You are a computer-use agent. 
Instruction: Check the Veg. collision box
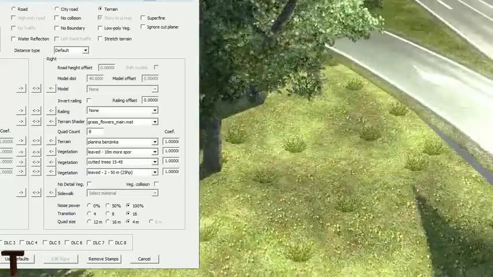156,184
